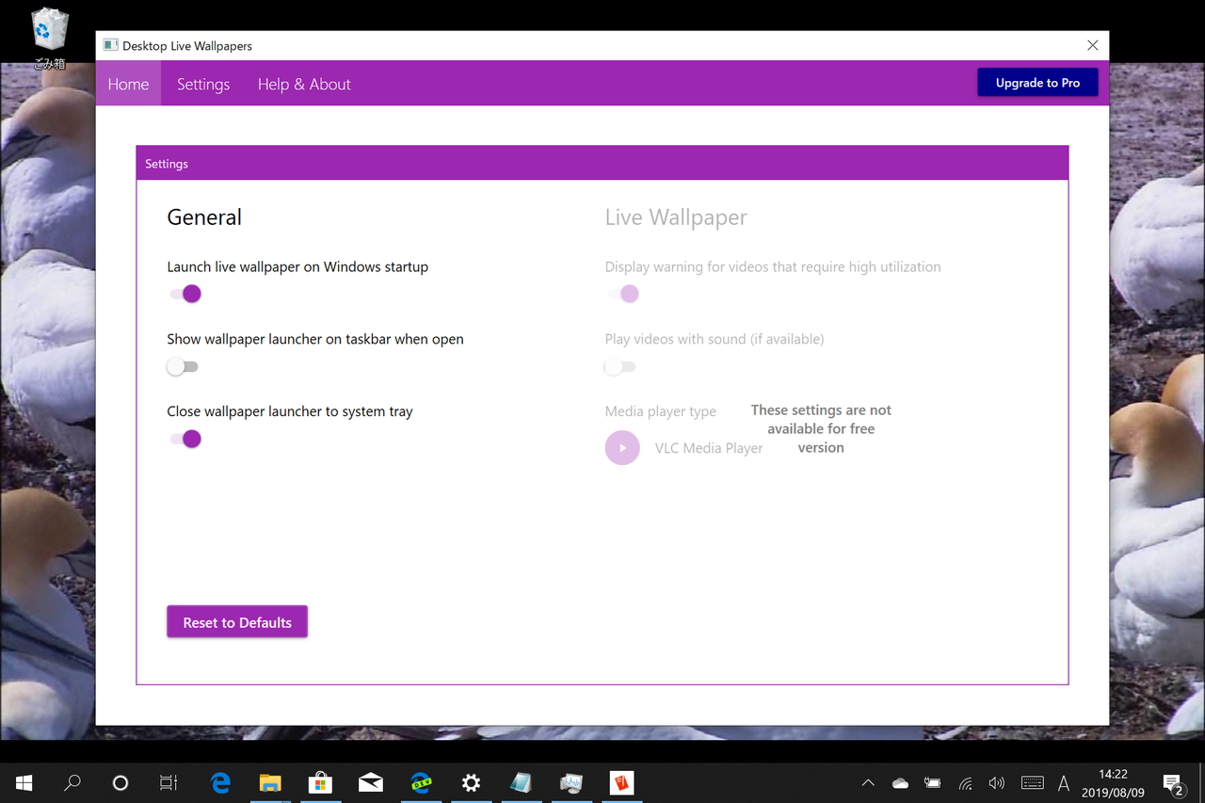Toggle play videos with sound switch
Screen dimensions: 1205x803
pos(620,366)
